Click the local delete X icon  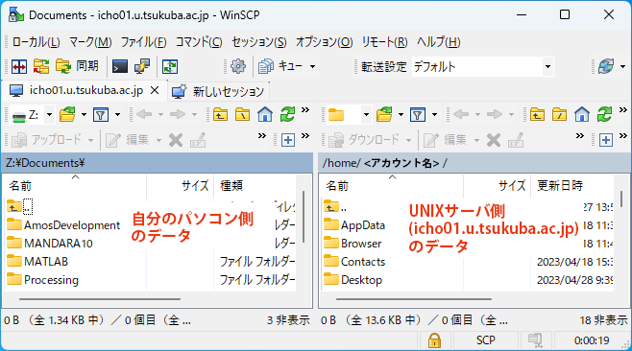click(x=176, y=140)
